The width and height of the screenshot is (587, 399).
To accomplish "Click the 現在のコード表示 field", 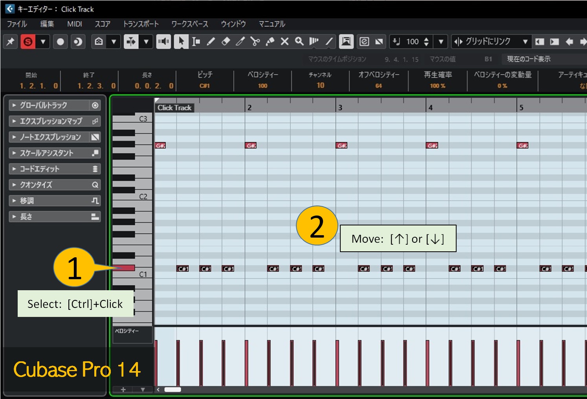I will (545, 59).
